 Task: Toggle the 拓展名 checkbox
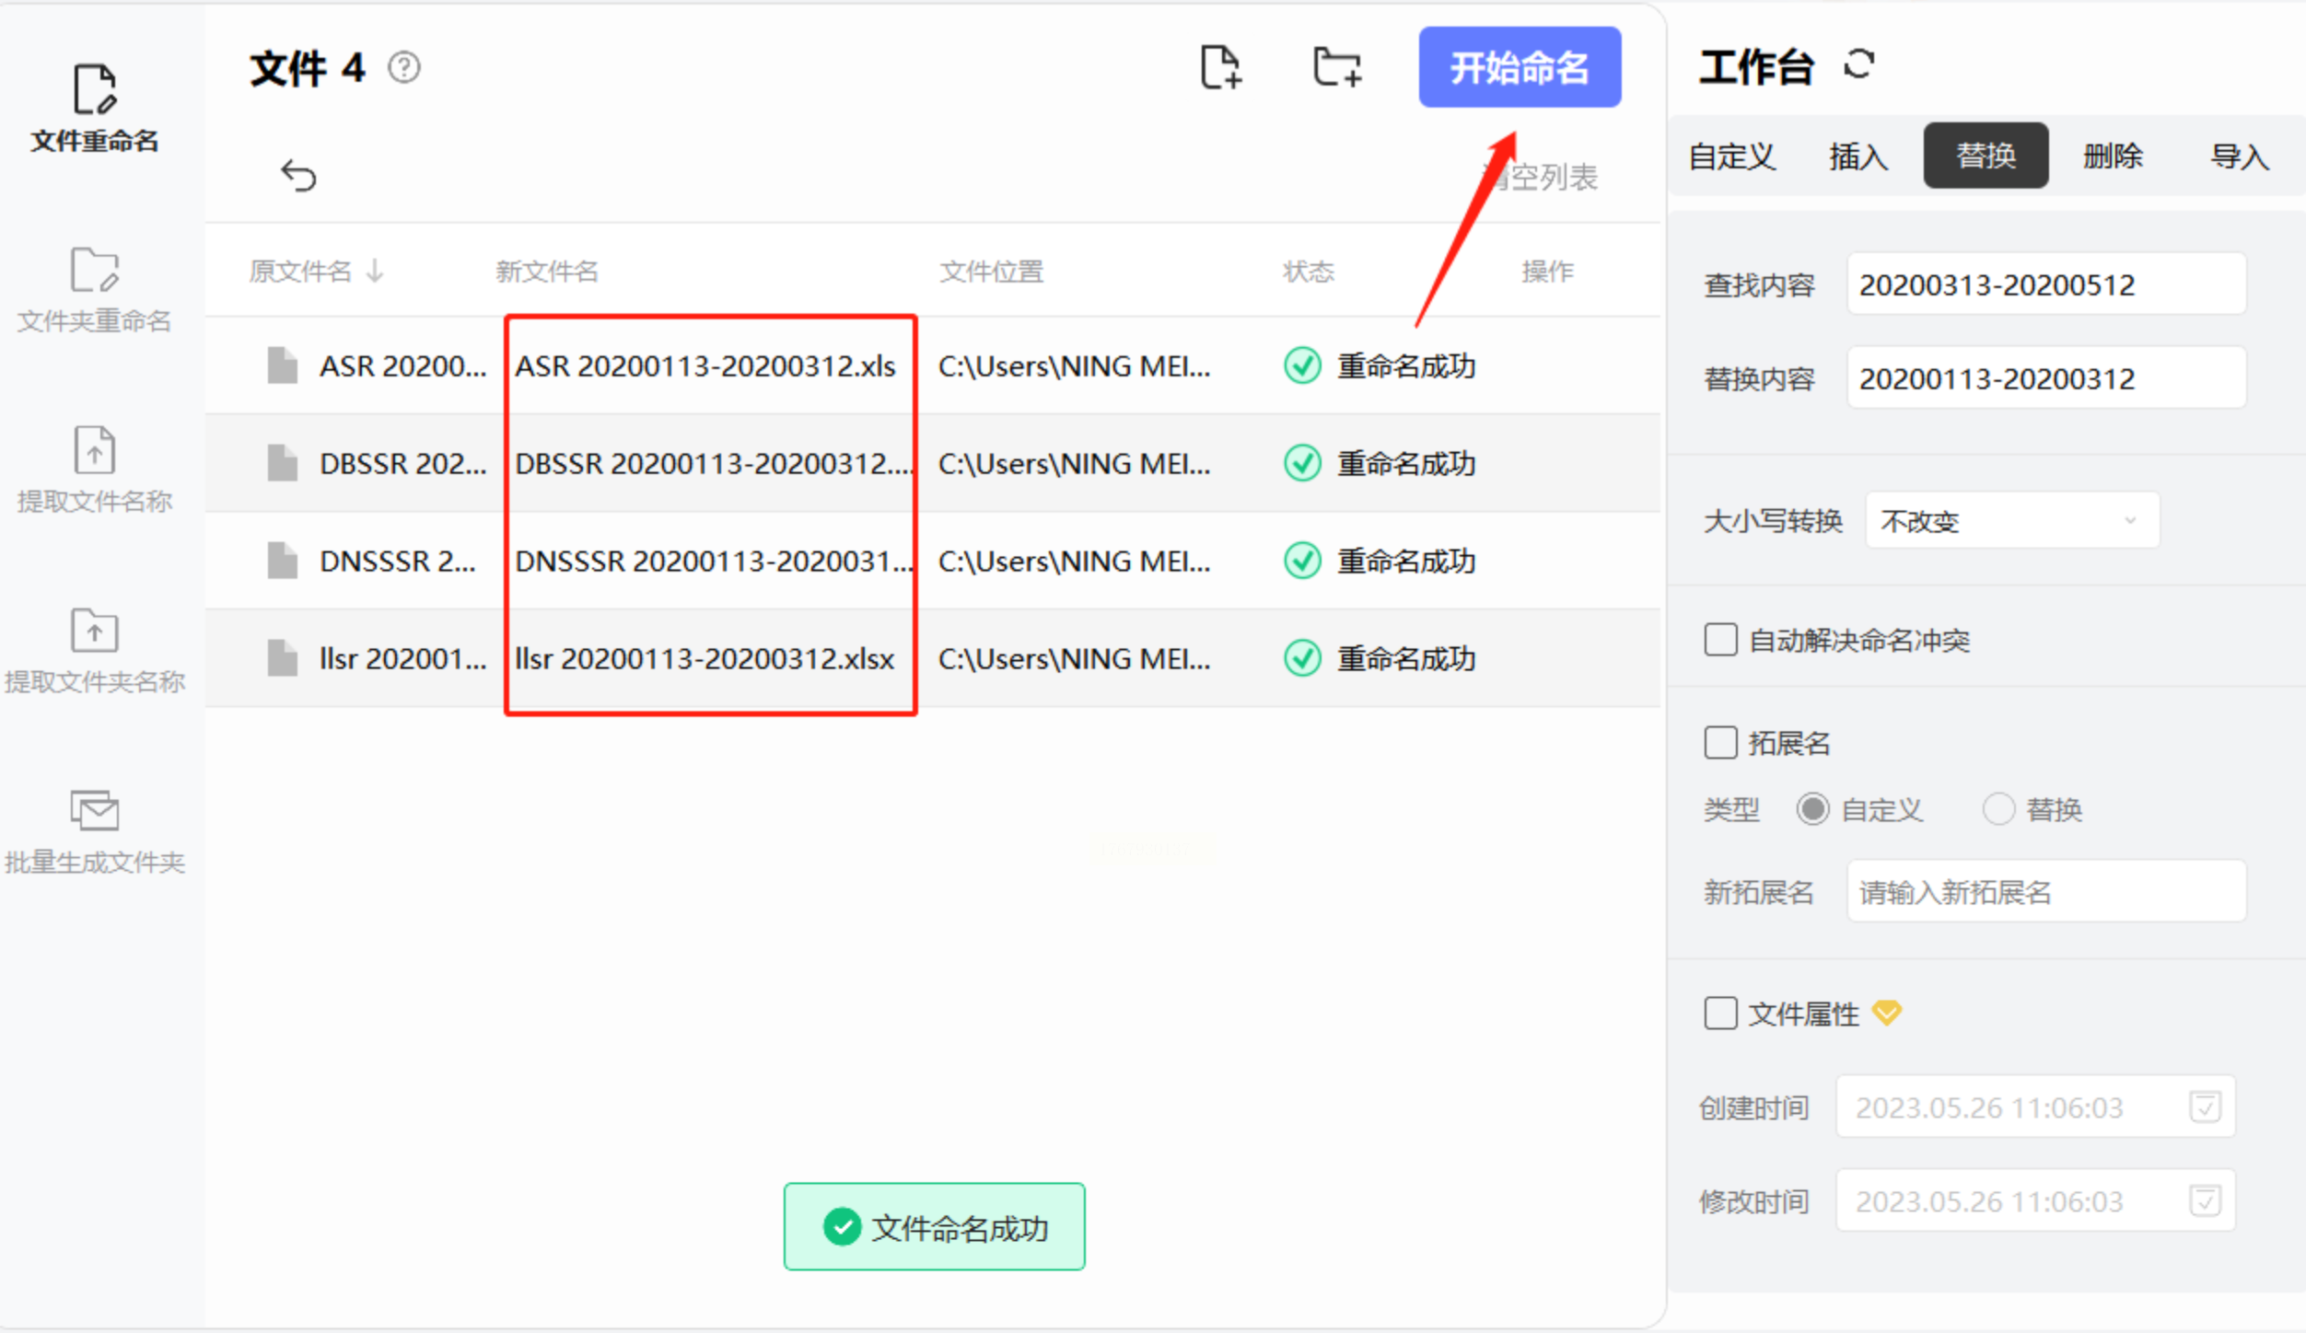(x=1719, y=742)
